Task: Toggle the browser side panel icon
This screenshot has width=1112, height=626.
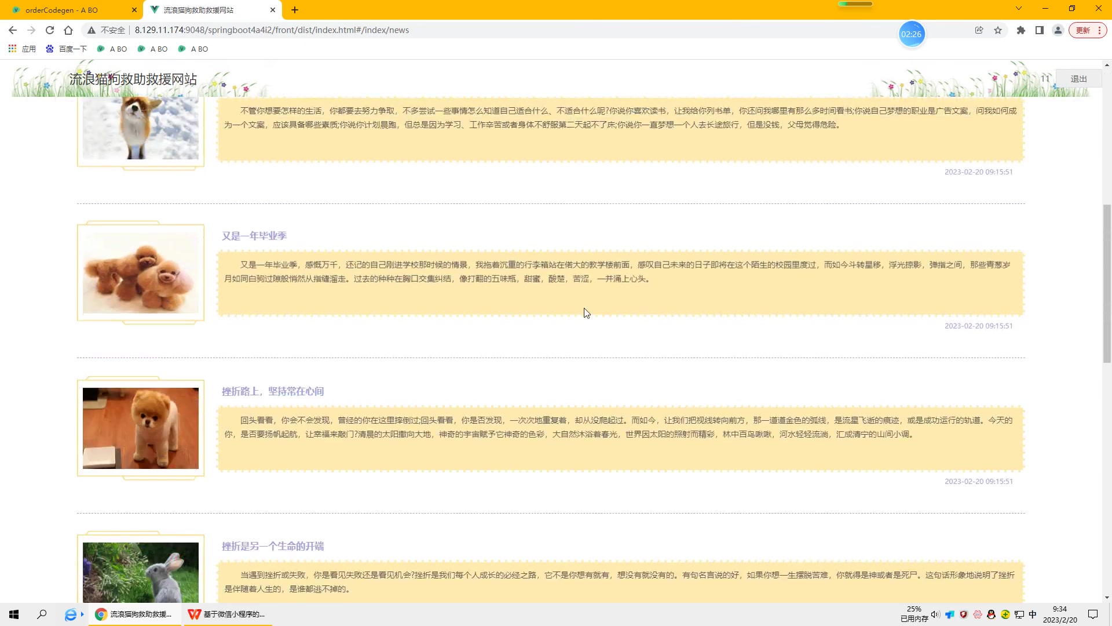Action: pyautogui.click(x=1040, y=30)
